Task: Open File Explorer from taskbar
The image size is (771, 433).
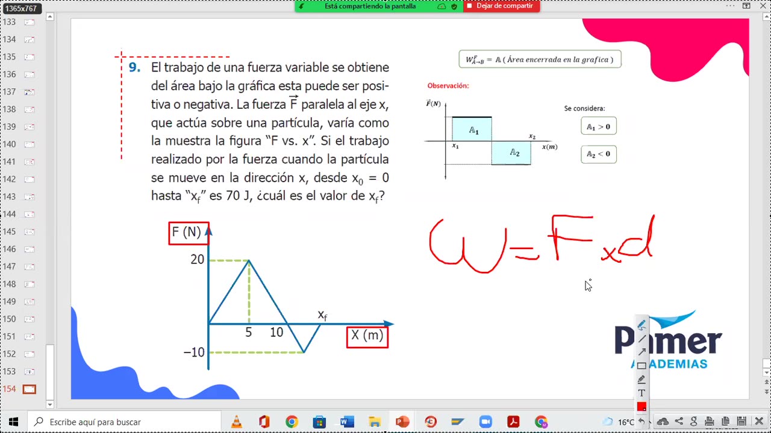Action: coord(375,422)
